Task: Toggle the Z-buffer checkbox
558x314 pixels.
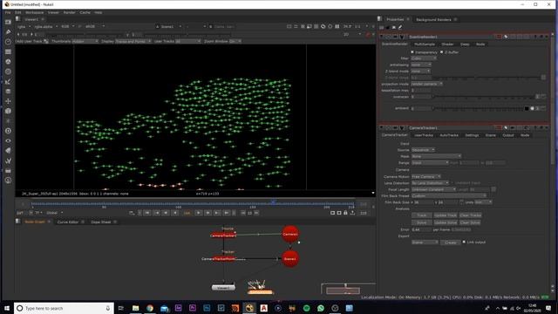Action: point(442,52)
